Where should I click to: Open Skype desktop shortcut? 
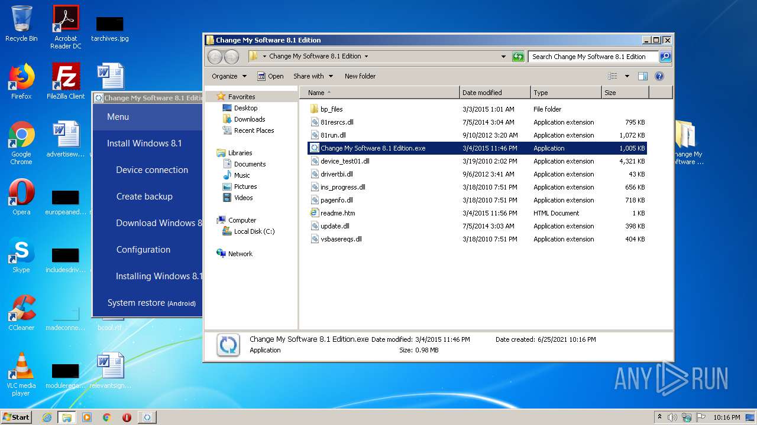pyautogui.click(x=21, y=255)
